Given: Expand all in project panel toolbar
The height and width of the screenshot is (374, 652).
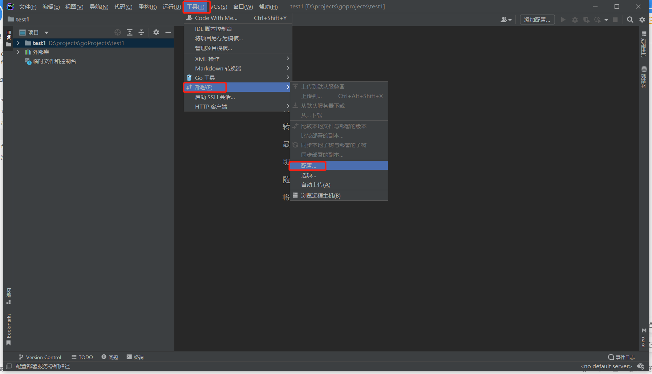Looking at the screenshot, I should pos(130,32).
